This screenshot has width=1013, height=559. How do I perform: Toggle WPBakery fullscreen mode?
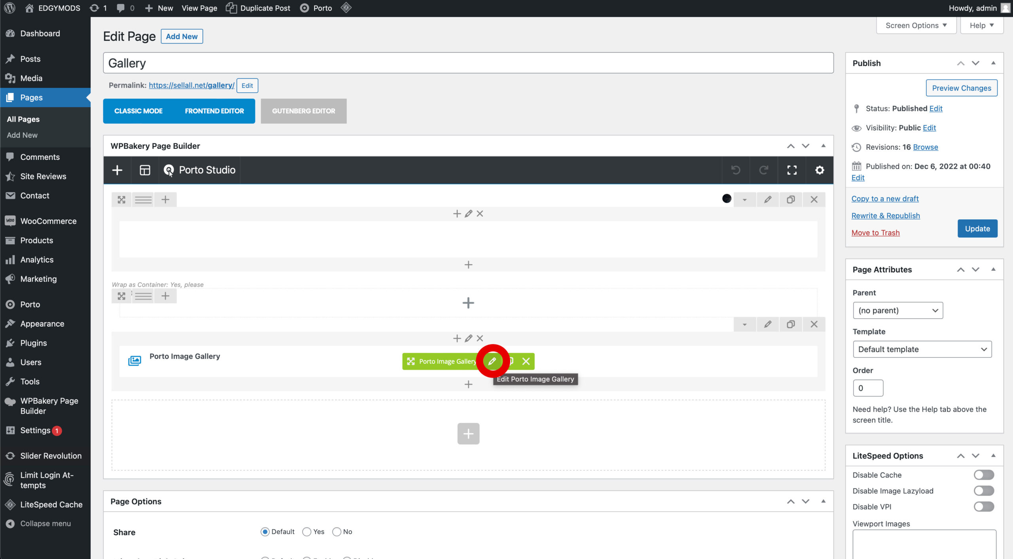point(792,170)
